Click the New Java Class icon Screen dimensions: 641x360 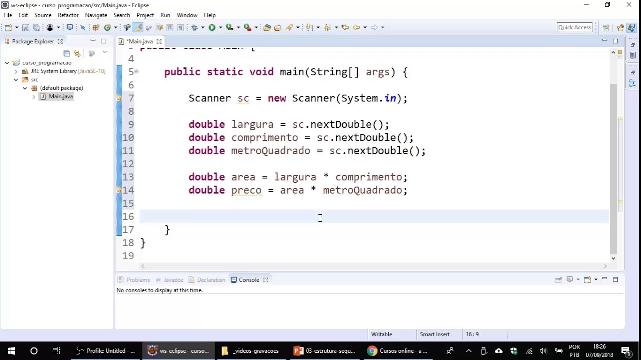point(107,27)
